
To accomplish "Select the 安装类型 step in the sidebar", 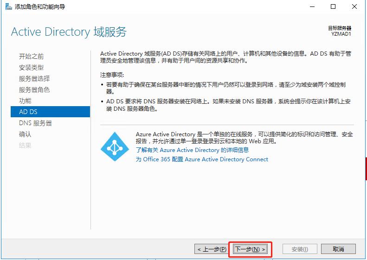I will coord(32,68).
